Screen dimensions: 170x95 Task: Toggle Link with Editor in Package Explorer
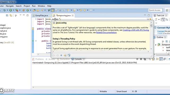coord(11,15)
